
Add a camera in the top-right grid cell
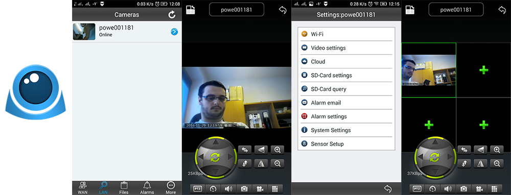coord(483,69)
